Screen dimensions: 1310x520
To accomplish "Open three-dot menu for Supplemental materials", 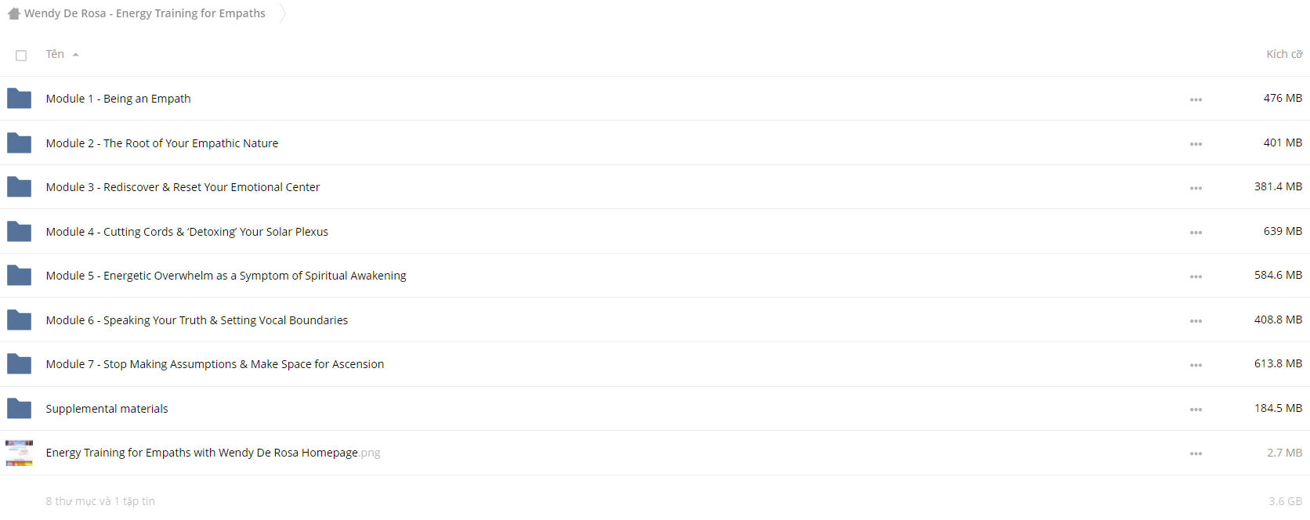I will pos(1196,410).
